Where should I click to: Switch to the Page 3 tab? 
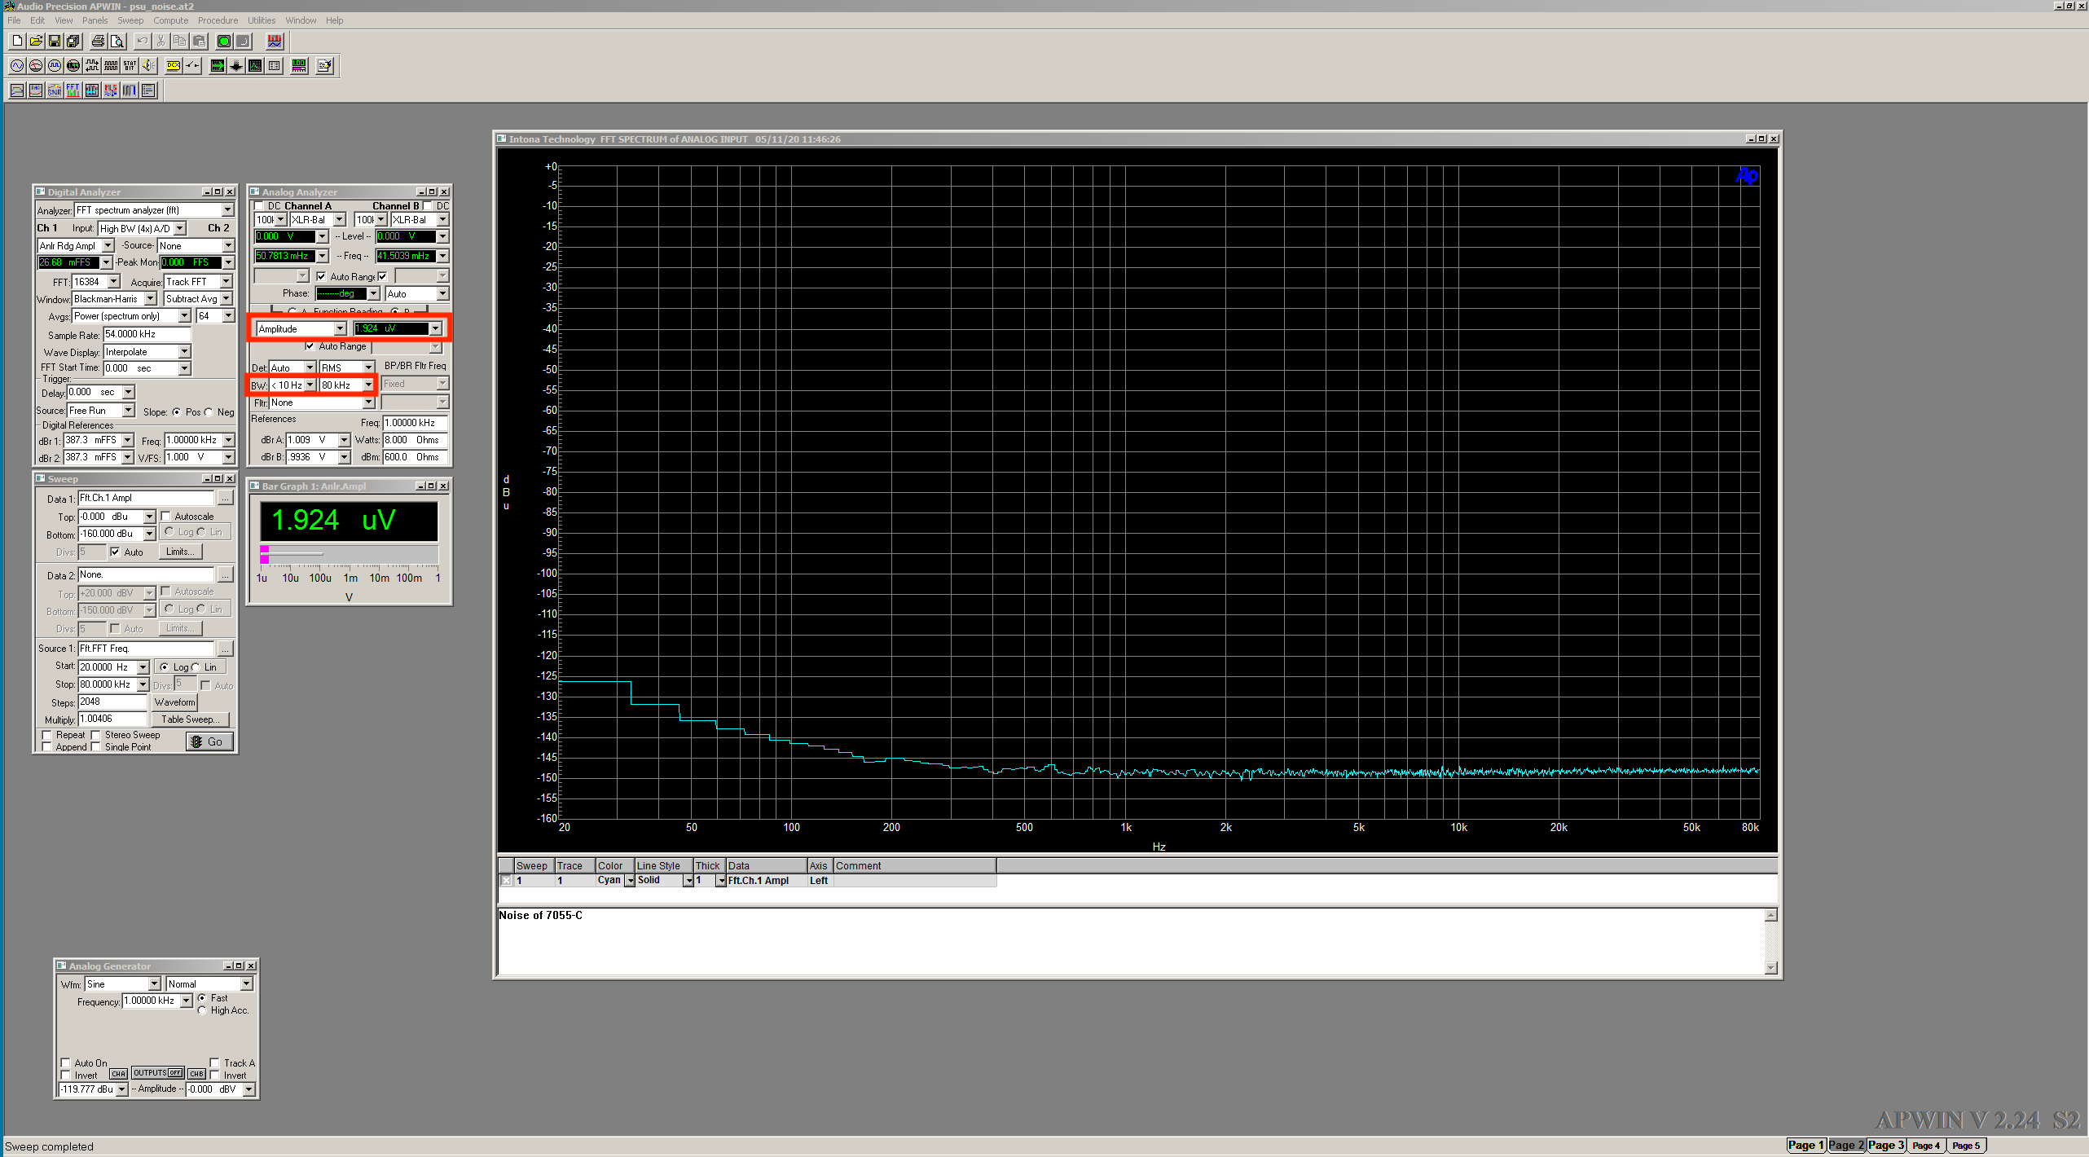point(1886,1146)
